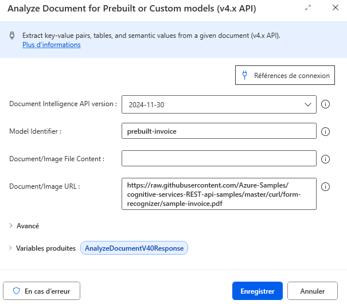347x304 pixels.
Task: Open the API version dropdown arrow
Action: 308,104
